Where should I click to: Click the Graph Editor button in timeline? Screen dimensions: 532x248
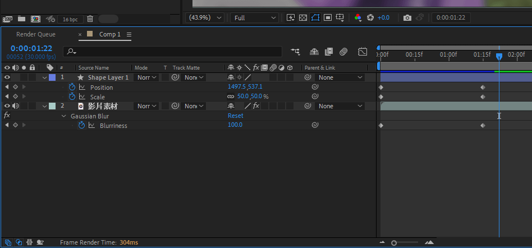click(x=363, y=52)
